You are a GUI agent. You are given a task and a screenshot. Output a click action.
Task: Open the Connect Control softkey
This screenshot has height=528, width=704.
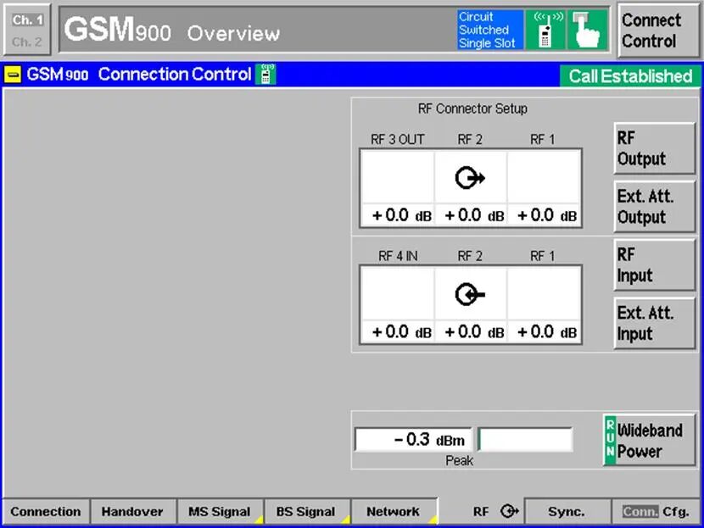pos(657,31)
